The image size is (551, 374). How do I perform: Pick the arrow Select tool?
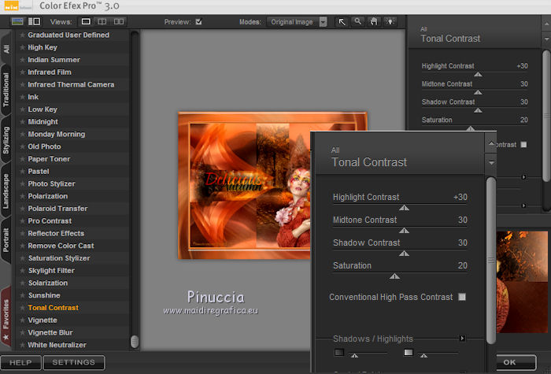[x=342, y=22]
